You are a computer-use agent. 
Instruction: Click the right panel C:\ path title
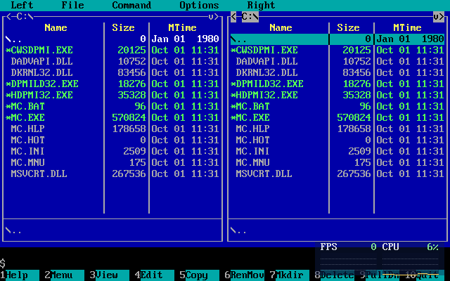250,17
